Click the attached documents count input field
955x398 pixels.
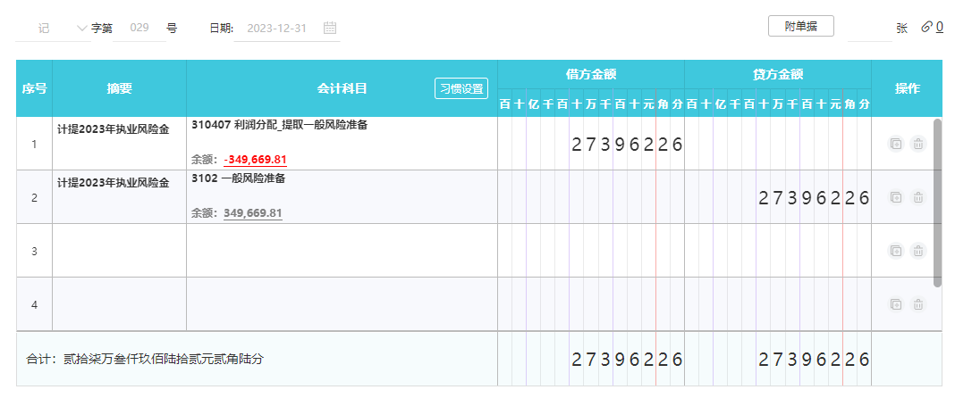(867, 28)
